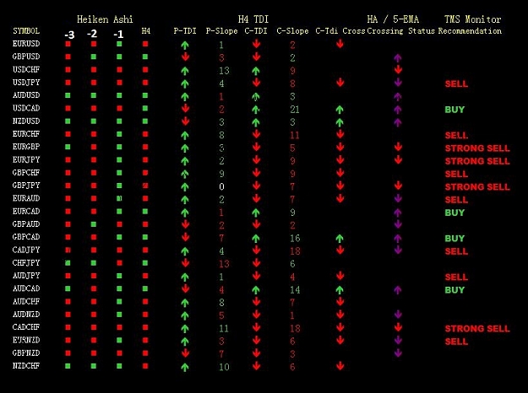The height and width of the screenshot is (393, 528).
Task: Click the AUDCHF C-Tdi Cross down arrow
Action: click(340, 302)
